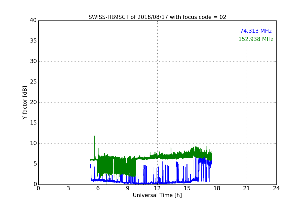Screen dimensions: 307x205
Task: Click the x-axis tick label '9'
Action: pos(128,188)
